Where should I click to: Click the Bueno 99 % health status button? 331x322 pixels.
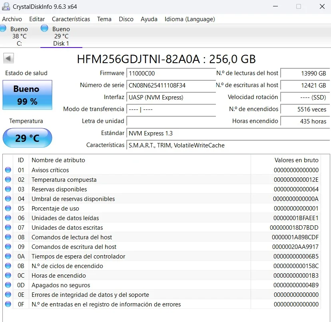click(27, 95)
